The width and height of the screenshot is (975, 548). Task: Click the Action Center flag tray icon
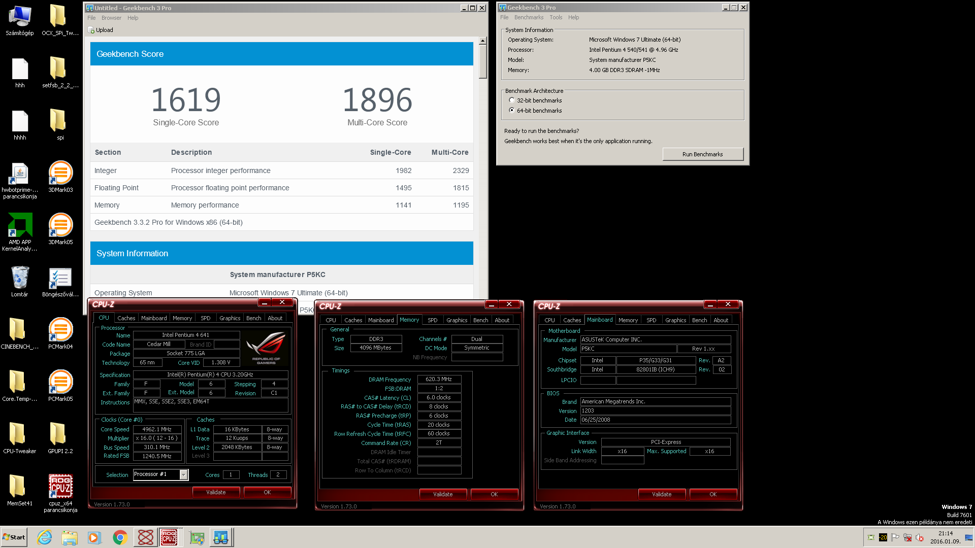point(895,537)
